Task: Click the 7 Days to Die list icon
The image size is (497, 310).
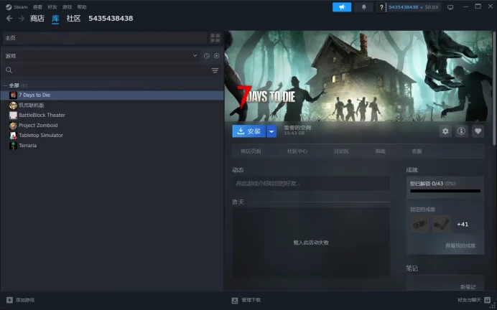Action: click(13, 95)
